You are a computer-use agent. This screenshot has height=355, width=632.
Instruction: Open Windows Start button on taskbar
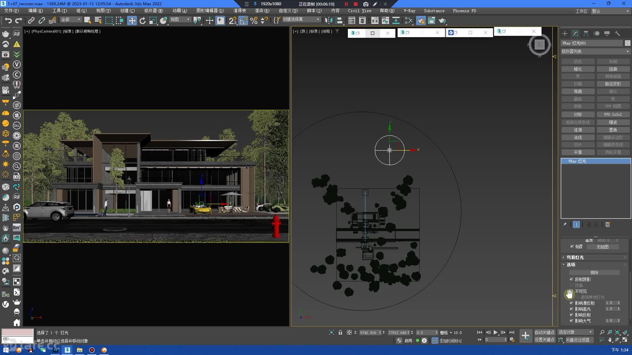pyautogui.click(x=6, y=350)
